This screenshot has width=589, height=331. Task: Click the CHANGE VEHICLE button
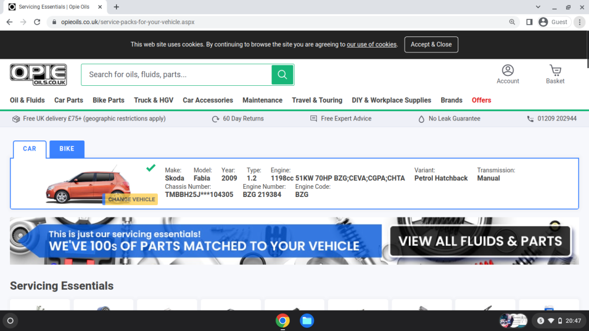click(x=131, y=199)
